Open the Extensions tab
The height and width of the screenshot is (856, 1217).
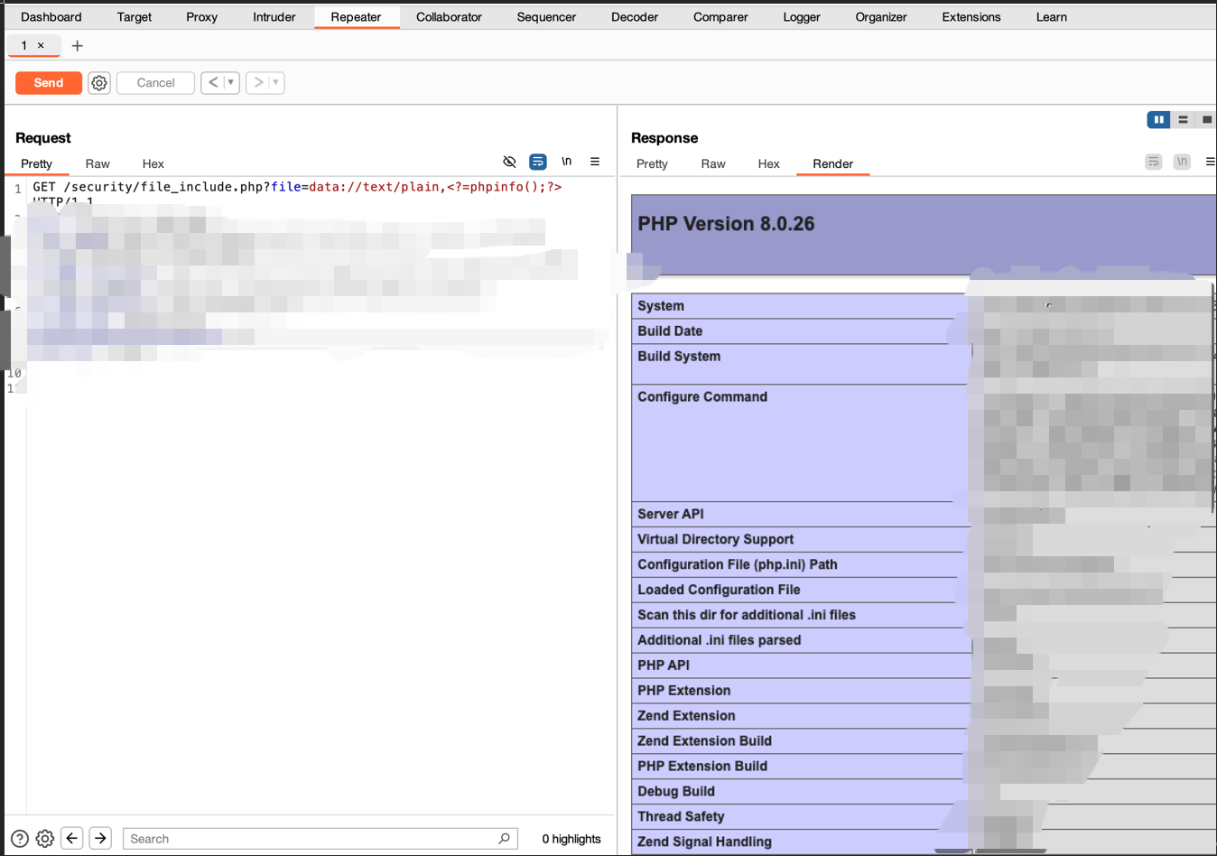pyautogui.click(x=971, y=17)
